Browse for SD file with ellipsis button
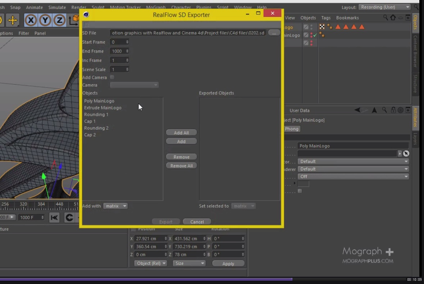 click(274, 33)
